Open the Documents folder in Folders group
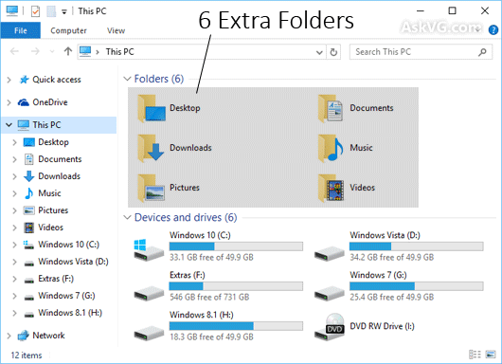 point(356,108)
